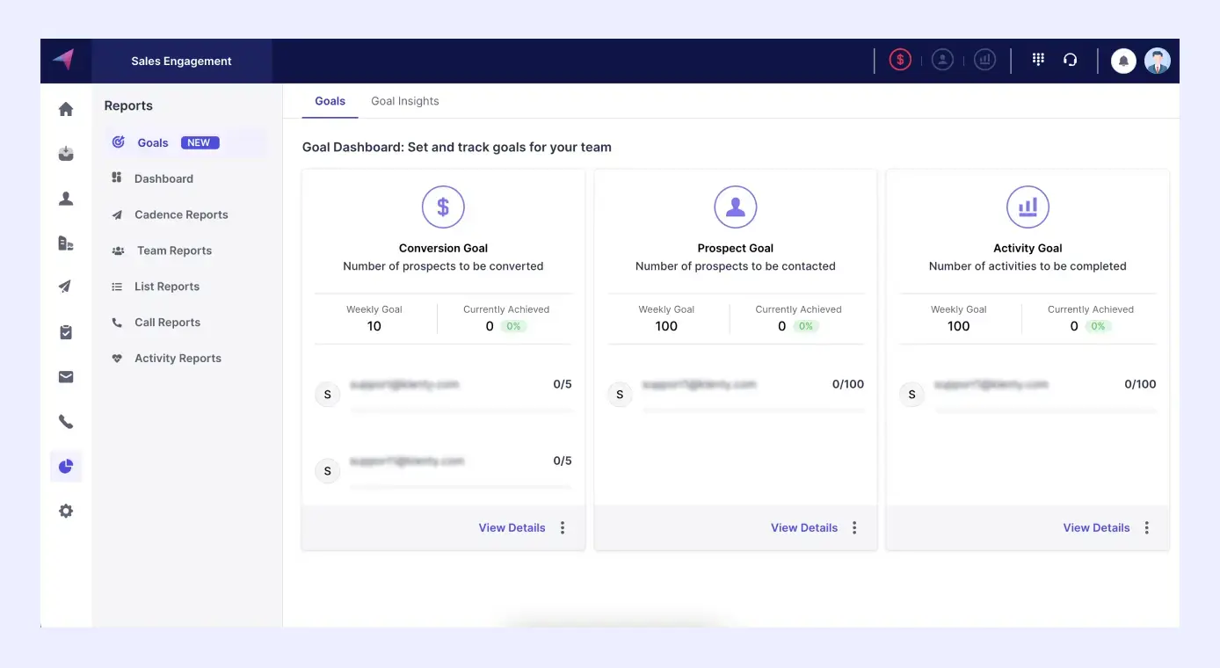Screen dimensions: 1220x668
Task: Open the Prospects person icon in sidebar
Action: coord(66,199)
